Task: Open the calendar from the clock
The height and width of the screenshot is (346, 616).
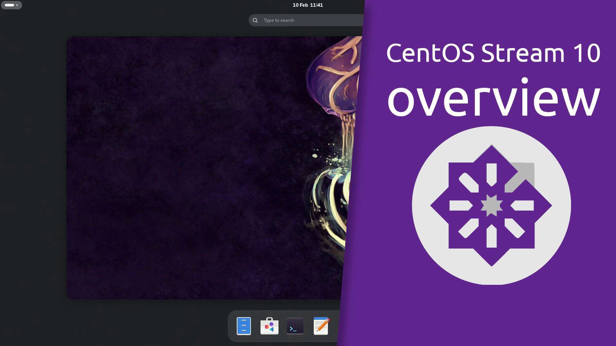Action: pyautogui.click(x=308, y=5)
